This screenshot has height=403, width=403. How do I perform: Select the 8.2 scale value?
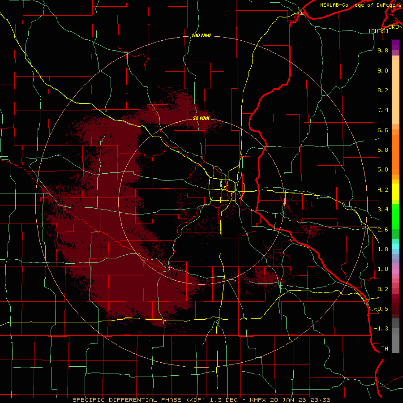click(383, 90)
